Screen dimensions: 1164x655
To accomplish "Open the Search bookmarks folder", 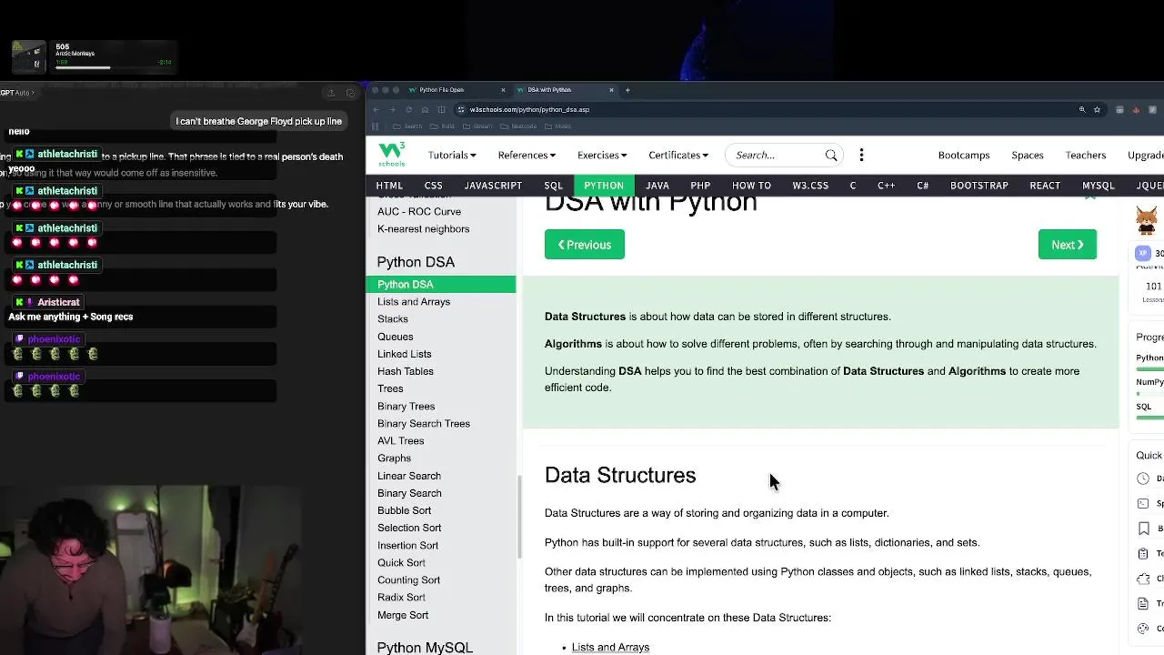I will [x=408, y=126].
